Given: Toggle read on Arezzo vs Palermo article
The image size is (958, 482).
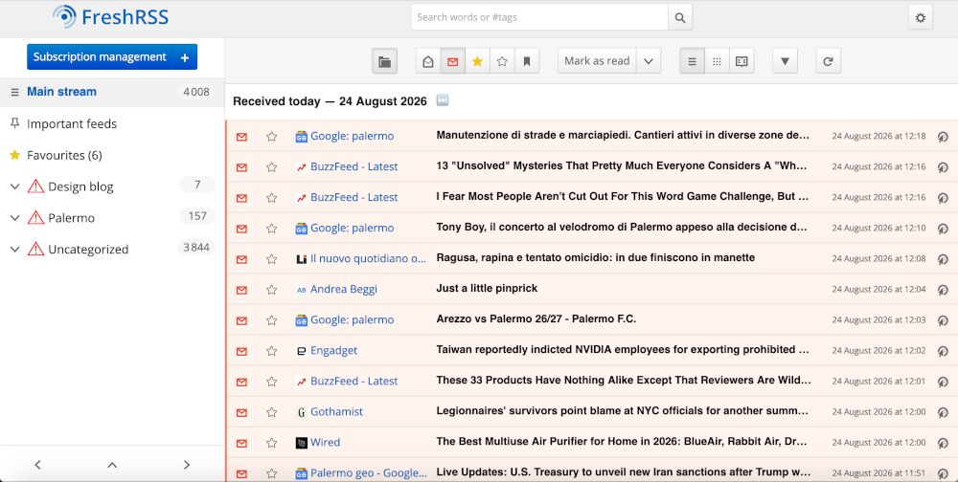Looking at the screenshot, I should 242,320.
